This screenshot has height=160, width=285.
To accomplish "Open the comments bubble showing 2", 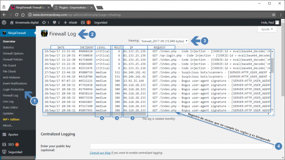I will click(54, 23).
